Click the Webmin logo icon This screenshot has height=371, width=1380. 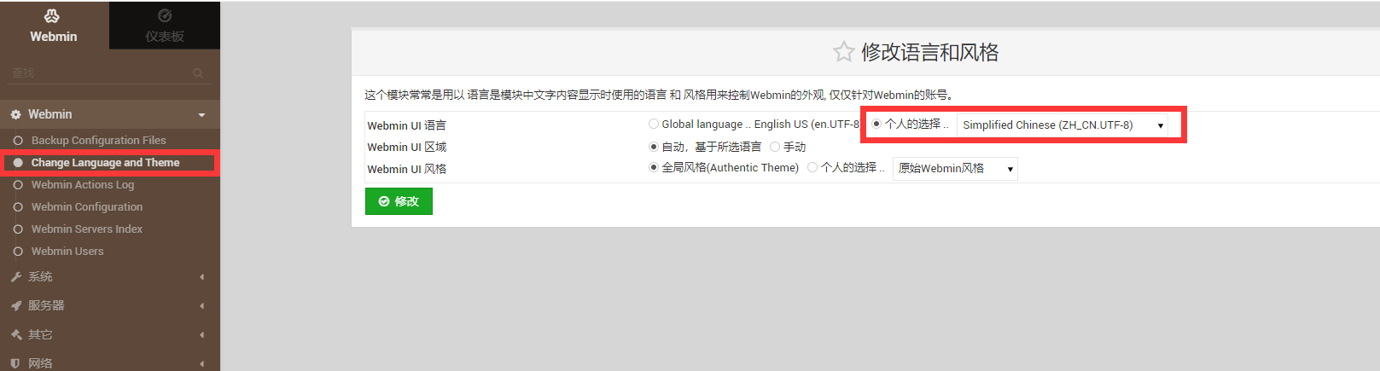point(52,16)
